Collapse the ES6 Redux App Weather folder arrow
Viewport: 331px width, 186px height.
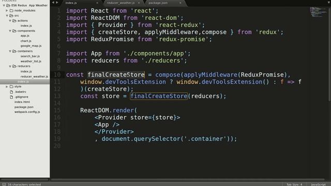point(4,6)
